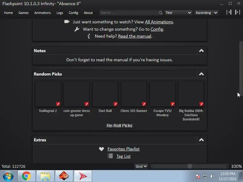Screen dimensions: 243x182
Task: Open the Config tab
Action: tap(73, 13)
